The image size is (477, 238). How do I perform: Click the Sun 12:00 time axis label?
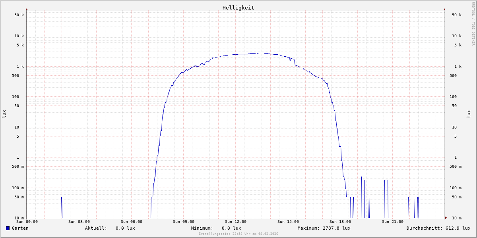236,222
